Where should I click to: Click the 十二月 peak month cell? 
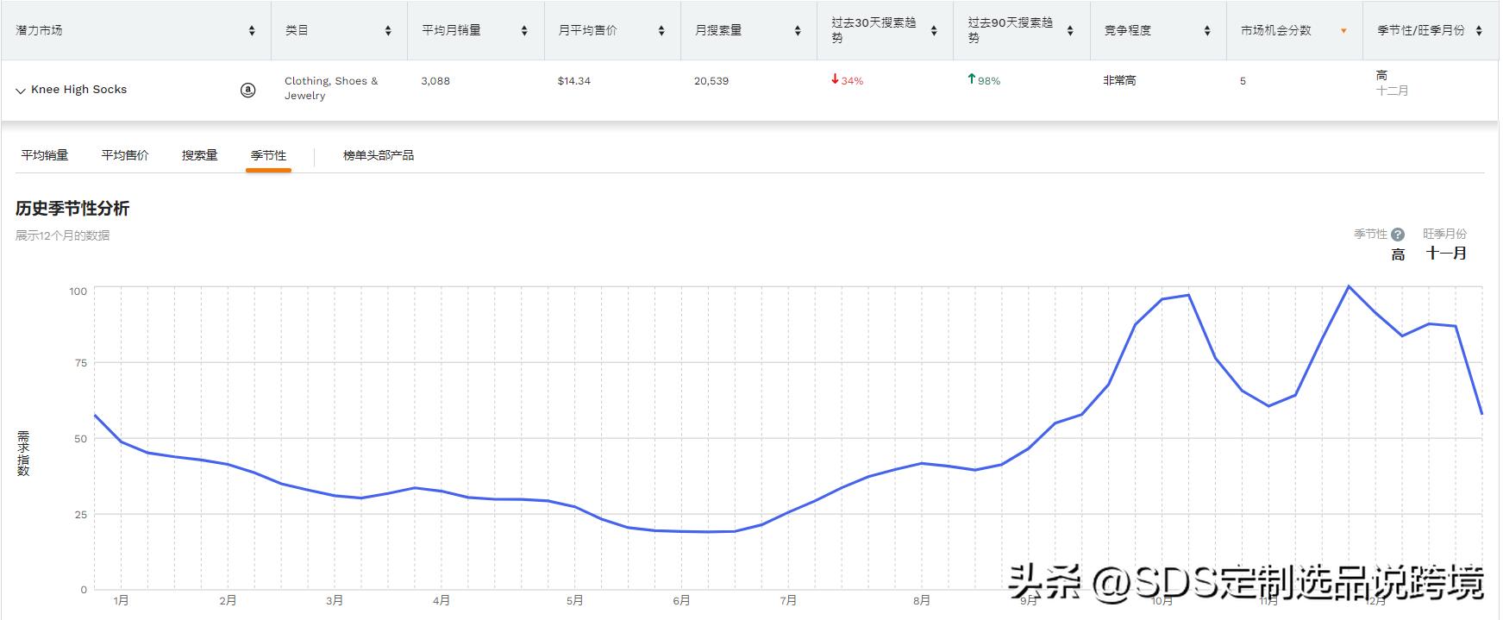click(1392, 91)
